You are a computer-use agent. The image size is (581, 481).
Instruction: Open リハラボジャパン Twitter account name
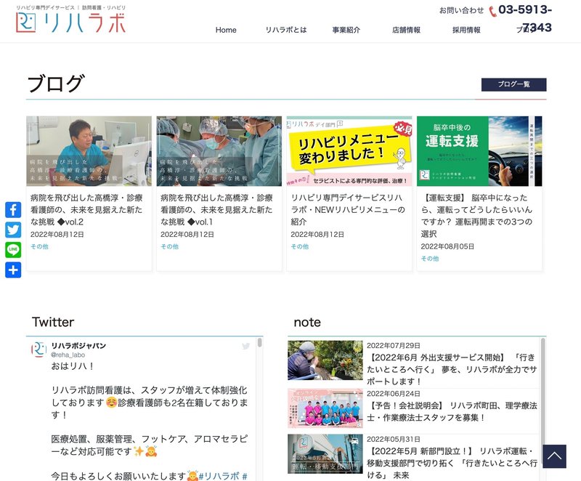[78, 346]
